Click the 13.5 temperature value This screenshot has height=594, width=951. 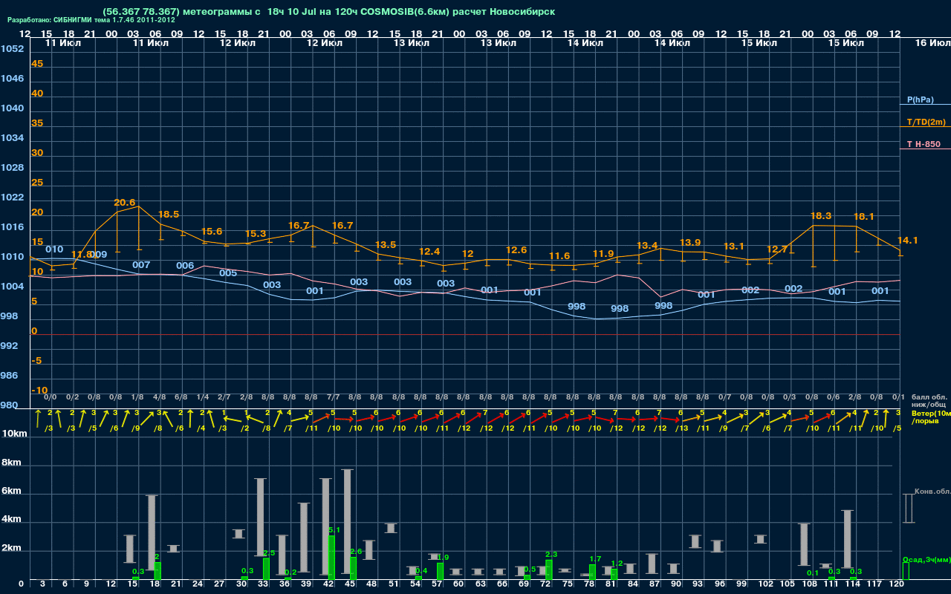coord(386,244)
